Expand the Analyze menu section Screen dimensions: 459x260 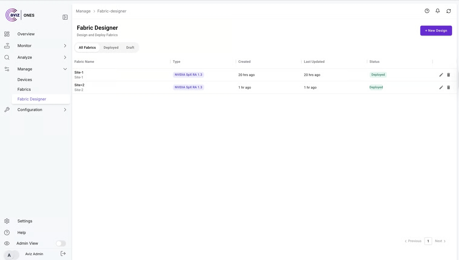65,57
